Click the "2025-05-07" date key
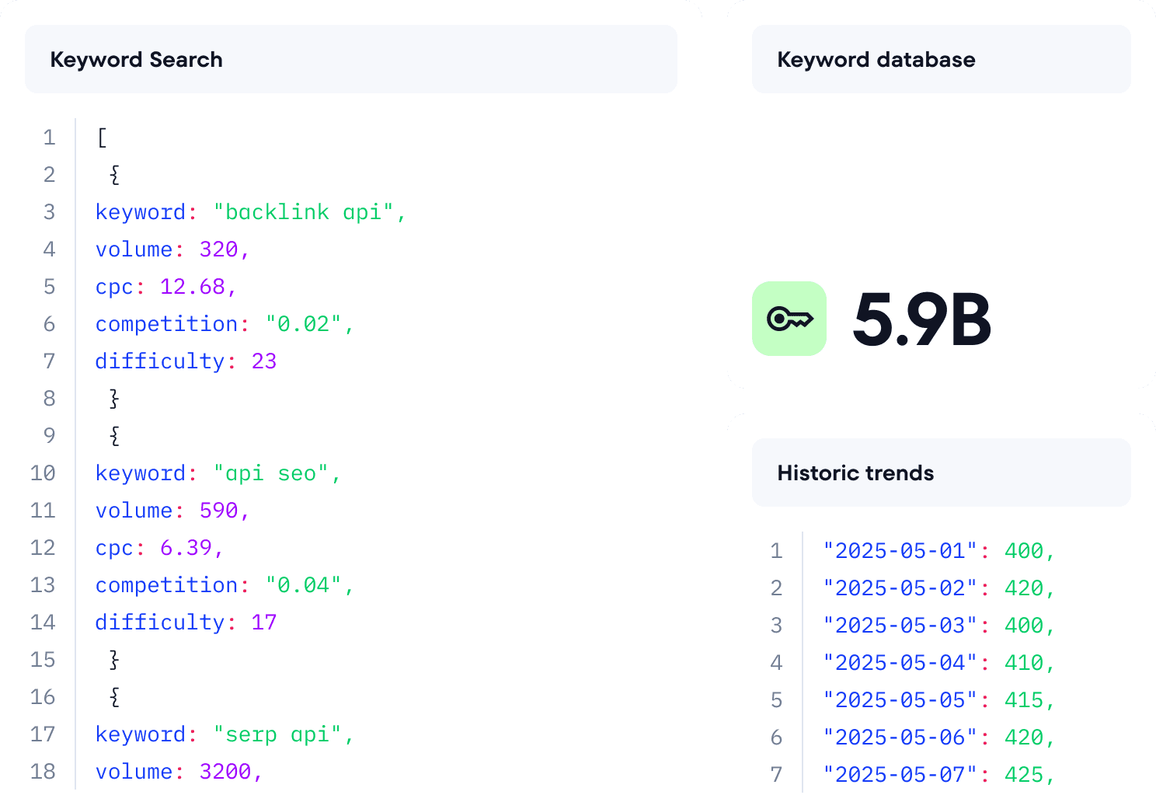The height and width of the screenshot is (802, 1156). (x=900, y=775)
